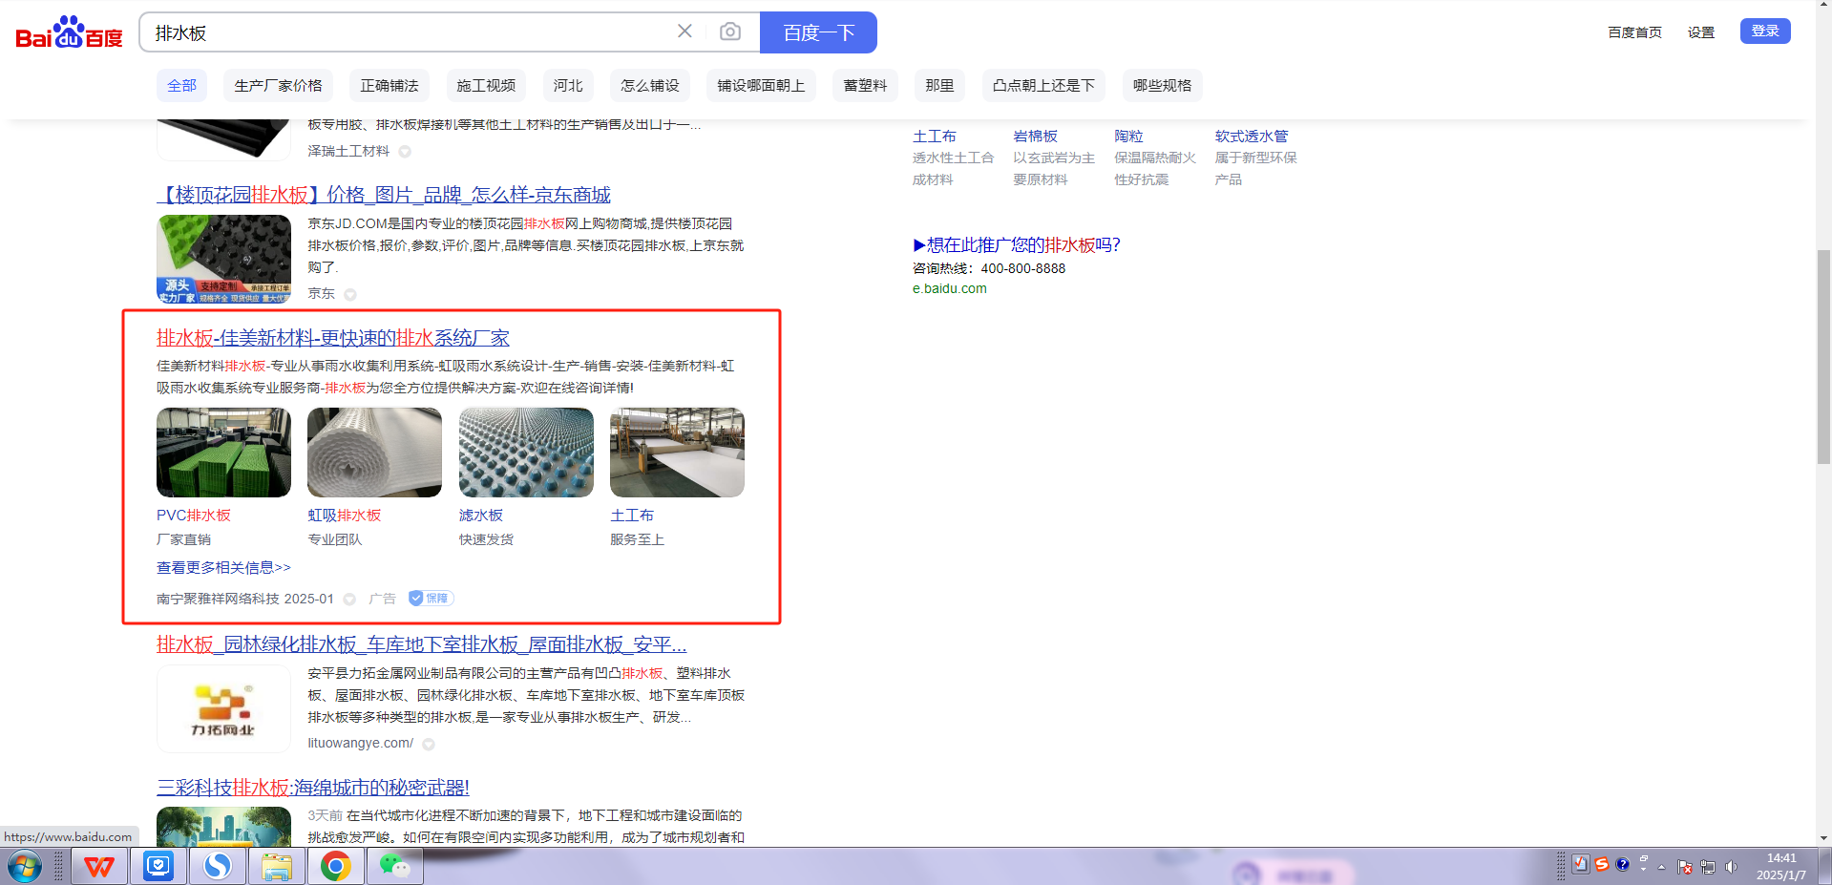Select the 那里 filter tab
Viewport: 1832px width, 885px height.
coord(939,86)
